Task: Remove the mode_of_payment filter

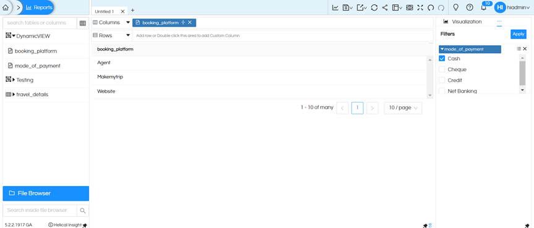Action: 525,49
